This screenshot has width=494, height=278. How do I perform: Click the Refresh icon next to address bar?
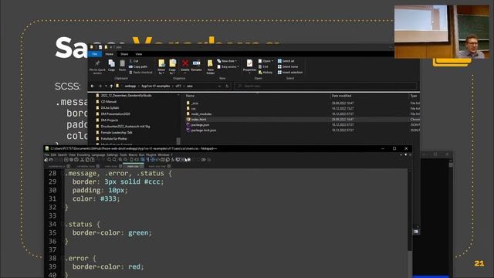pyautogui.click(x=227, y=86)
